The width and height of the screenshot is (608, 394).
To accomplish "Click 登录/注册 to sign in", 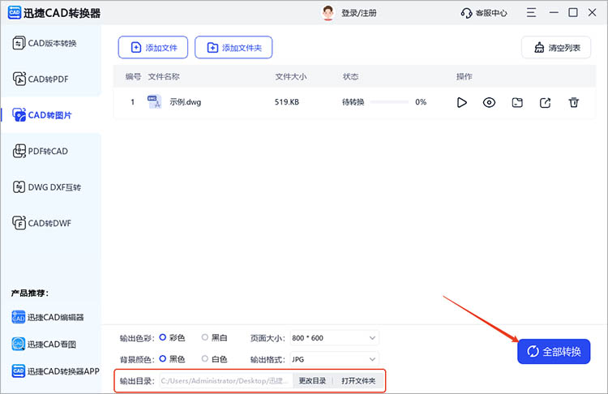I will [358, 13].
